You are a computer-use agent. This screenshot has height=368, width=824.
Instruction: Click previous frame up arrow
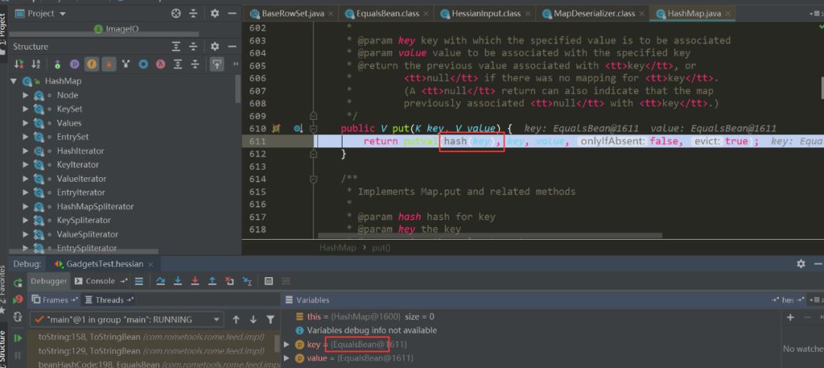click(236, 320)
